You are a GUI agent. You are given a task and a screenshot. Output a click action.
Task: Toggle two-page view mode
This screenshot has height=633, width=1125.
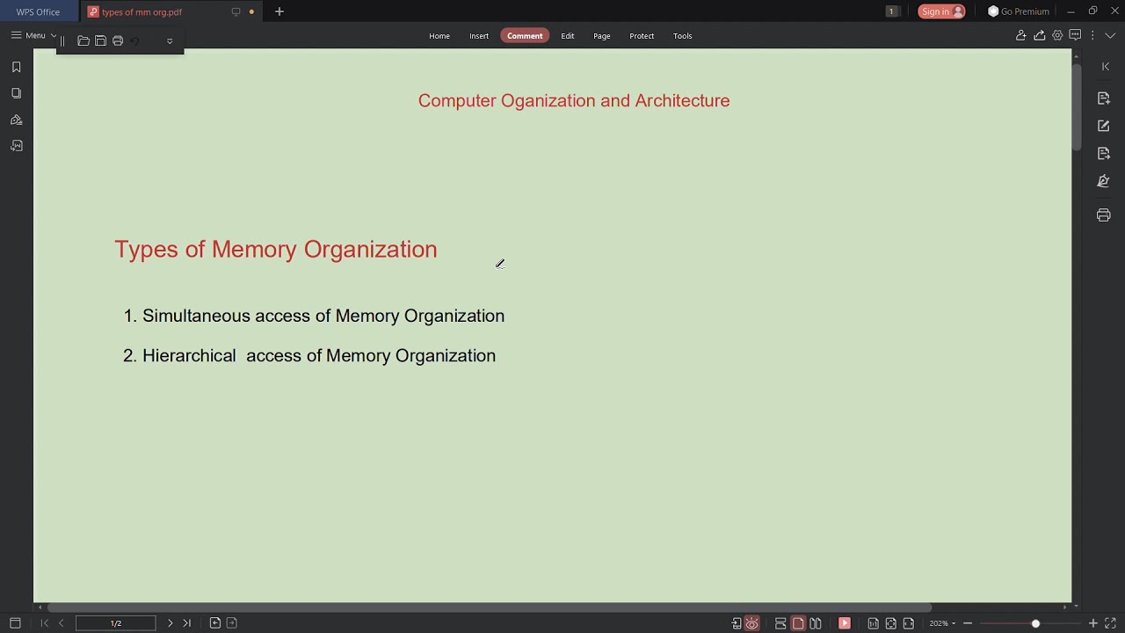pos(816,623)
